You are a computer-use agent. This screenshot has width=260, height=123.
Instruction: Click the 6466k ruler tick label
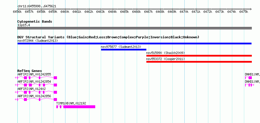[x=137, y=12]
